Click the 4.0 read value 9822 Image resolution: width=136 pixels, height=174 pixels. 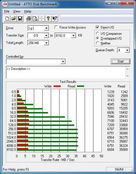124,104
